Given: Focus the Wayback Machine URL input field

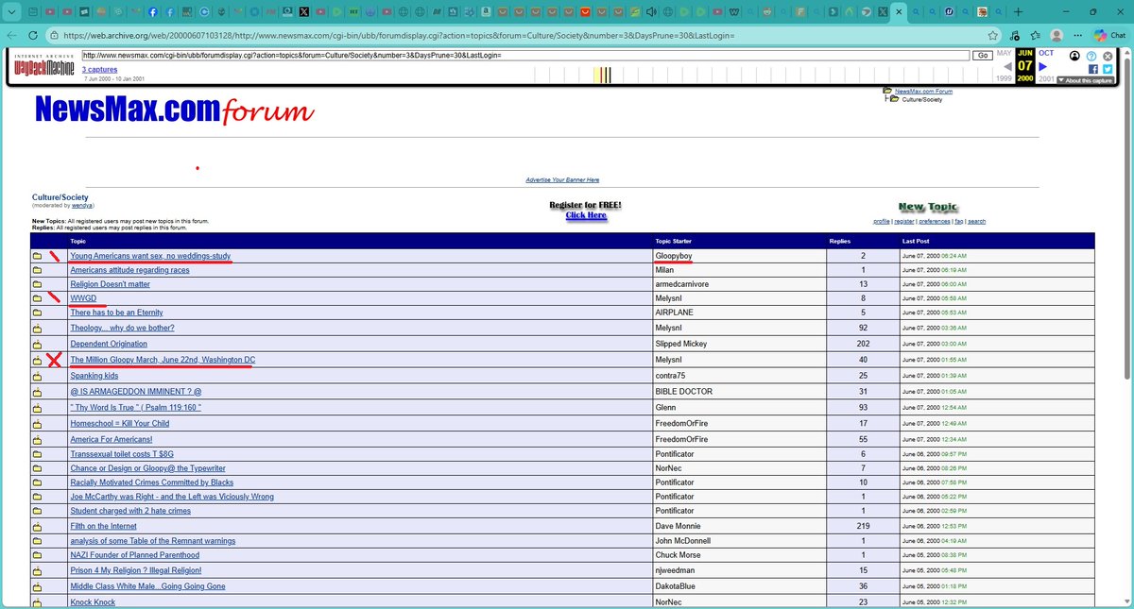Looking at the screenshot, I should [x=525, y=56].
